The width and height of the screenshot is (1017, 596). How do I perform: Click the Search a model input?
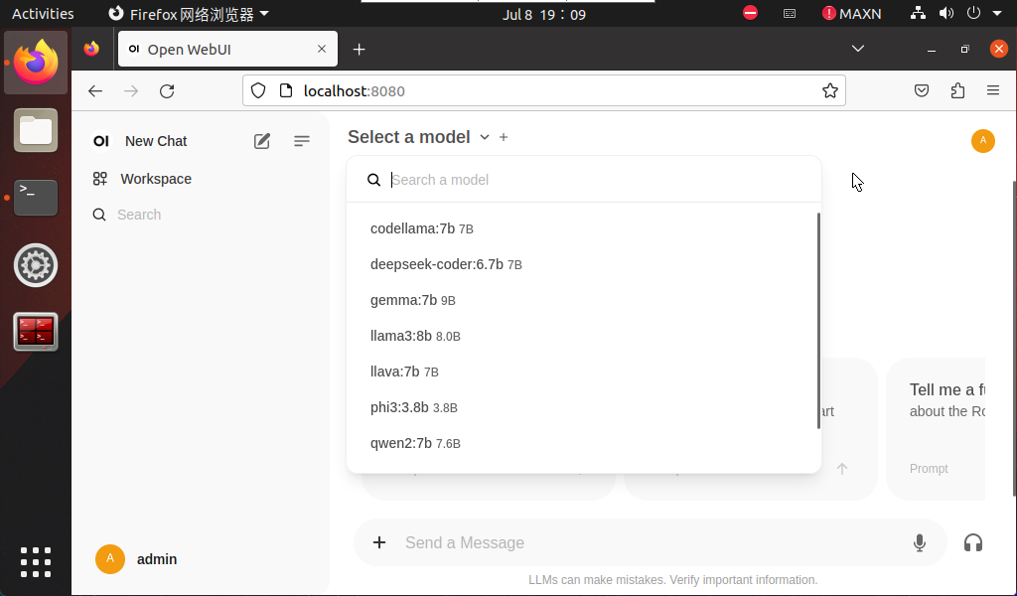click(596, 180)
